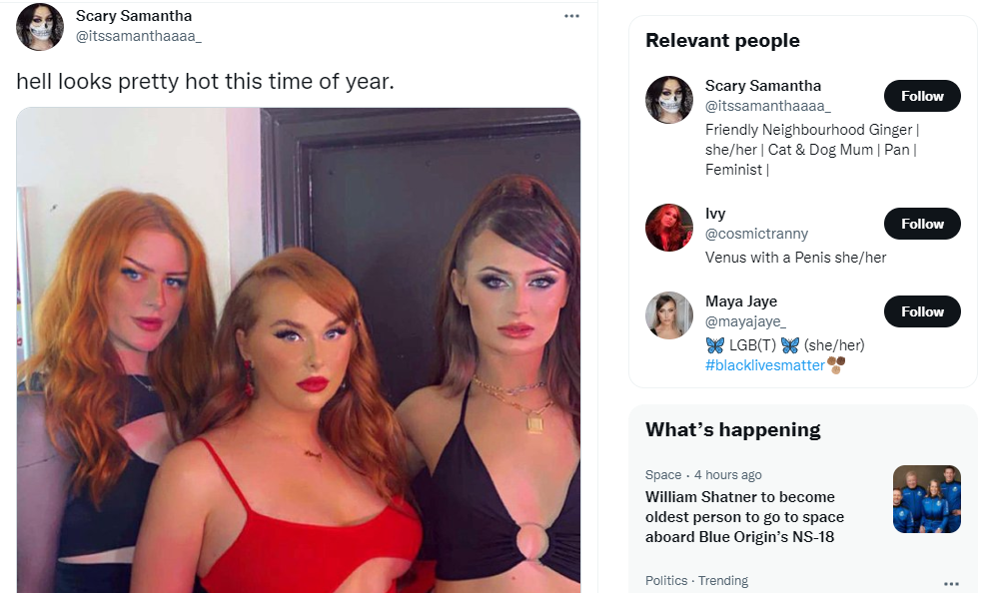The height and width of the screenshot is (593, 982).
Task: Open the @itssamanthaaaa_ handle on the tweet
Action: pyautogui.click(x=139, y=36)
